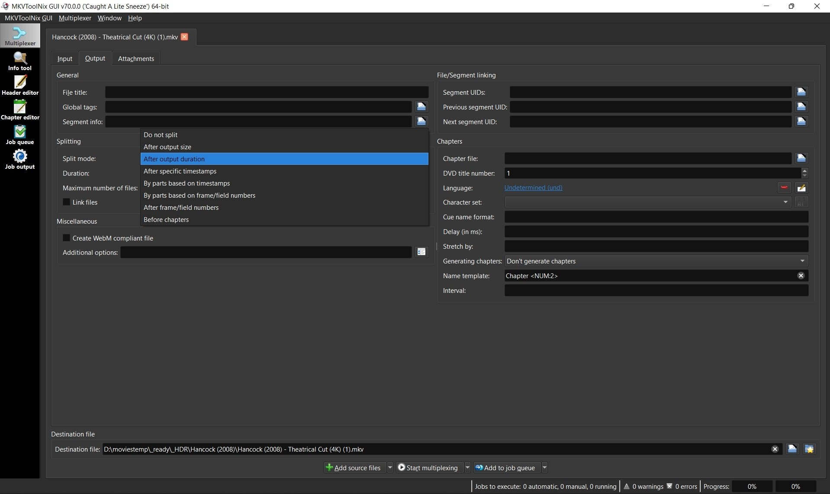
Task: Click into the File title field
Action: (x=267, y=92)
